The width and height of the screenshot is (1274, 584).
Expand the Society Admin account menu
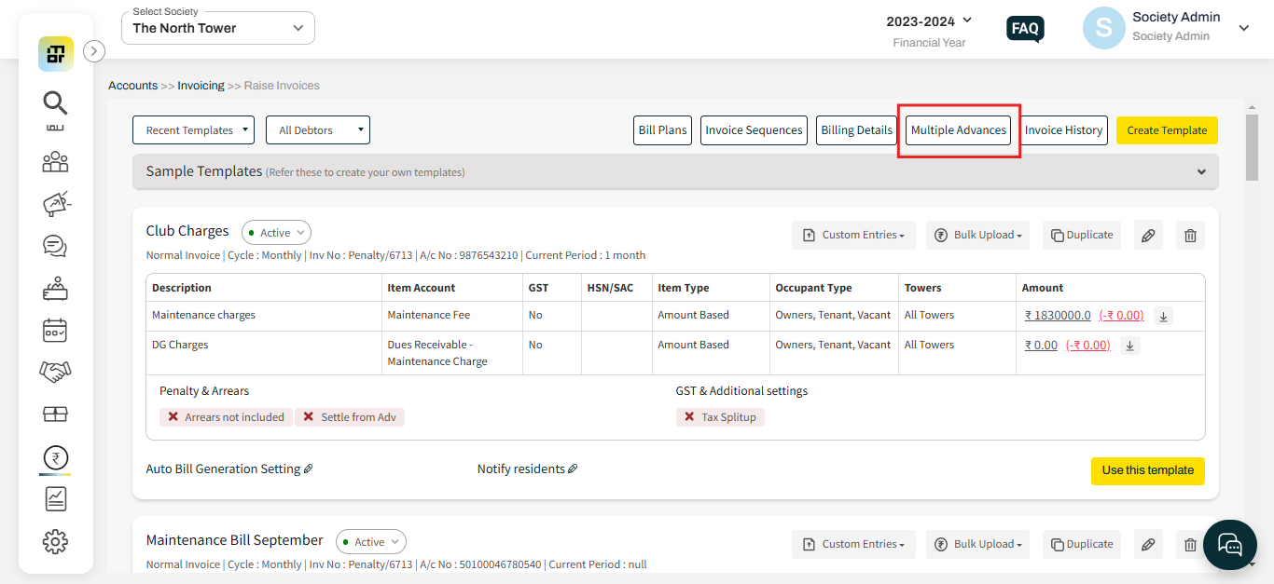click(1243, 28)
